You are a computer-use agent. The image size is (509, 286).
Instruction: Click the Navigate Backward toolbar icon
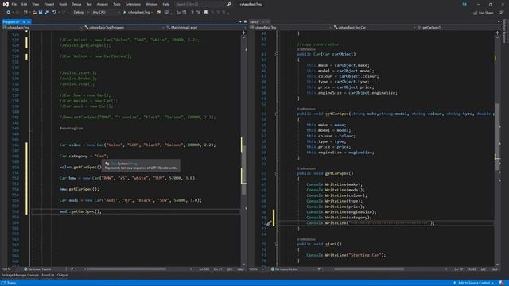(x=9, y=13)
